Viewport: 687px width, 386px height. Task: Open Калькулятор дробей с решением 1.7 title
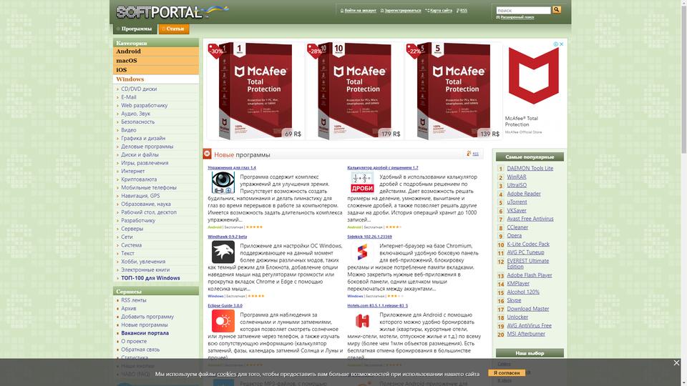pyautogui.click(x=382, y=167)
